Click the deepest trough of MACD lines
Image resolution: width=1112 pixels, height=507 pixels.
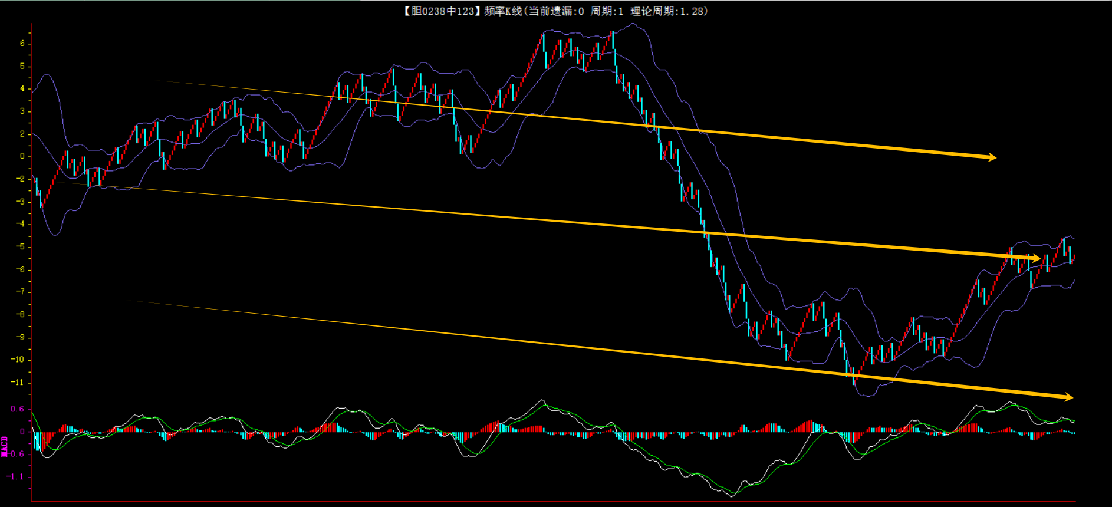(x=731, y=494)
